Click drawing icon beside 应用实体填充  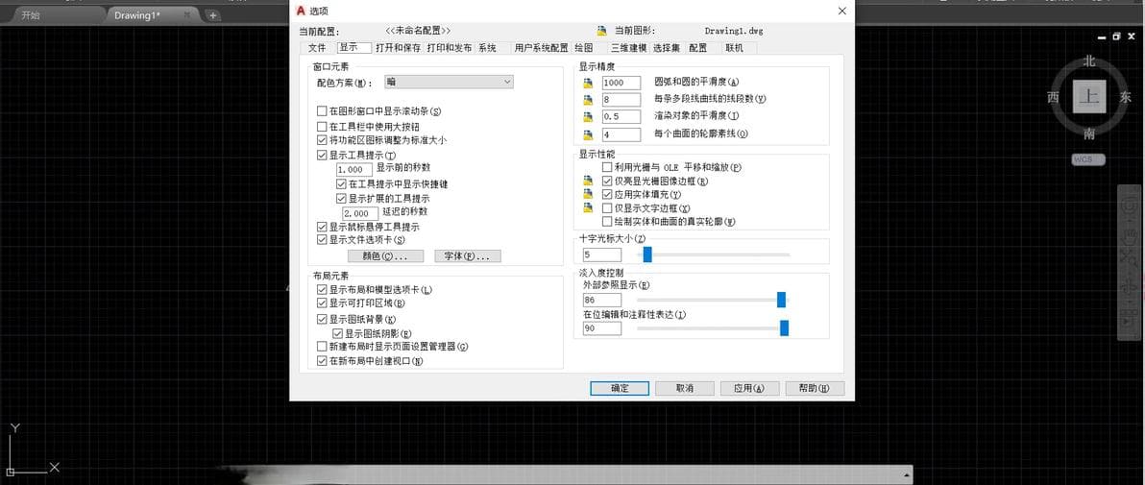click(x=589, y=195)
